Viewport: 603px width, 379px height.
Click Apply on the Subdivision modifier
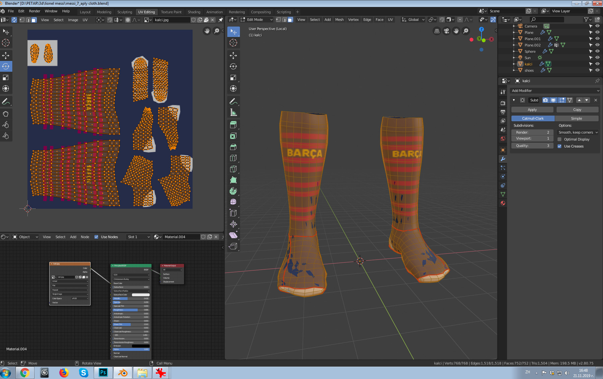(x=532, y=109)
